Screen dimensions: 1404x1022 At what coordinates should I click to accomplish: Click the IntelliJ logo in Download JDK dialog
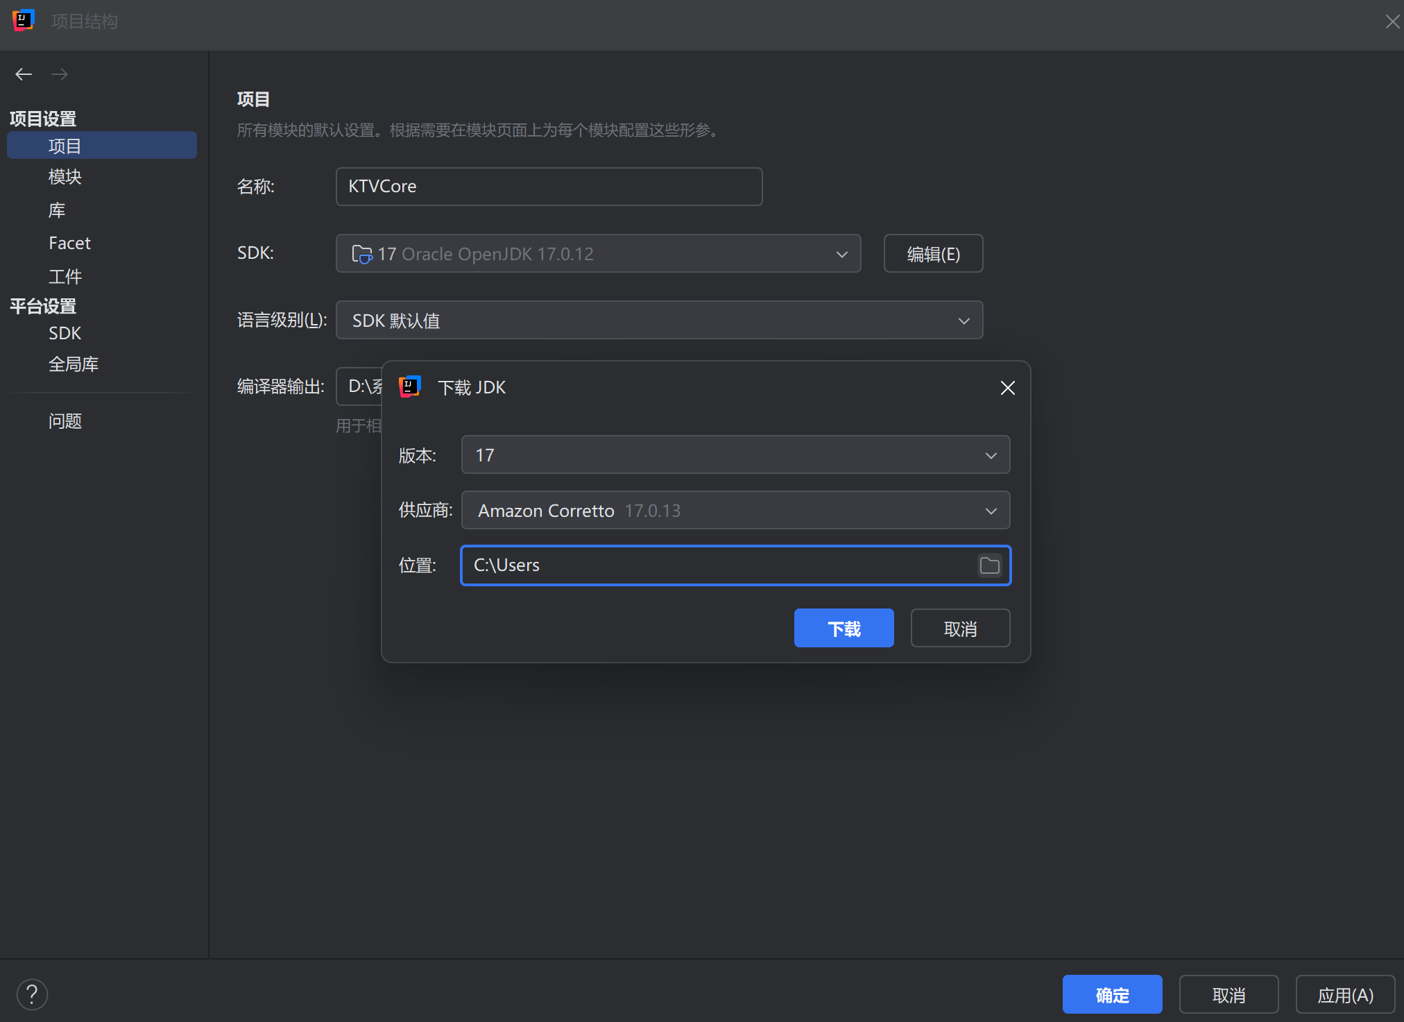click(410, 386)
